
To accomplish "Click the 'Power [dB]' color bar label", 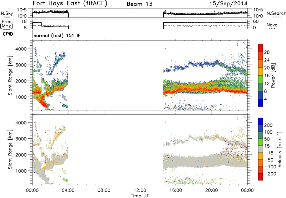I will click(x=273, y=75).
